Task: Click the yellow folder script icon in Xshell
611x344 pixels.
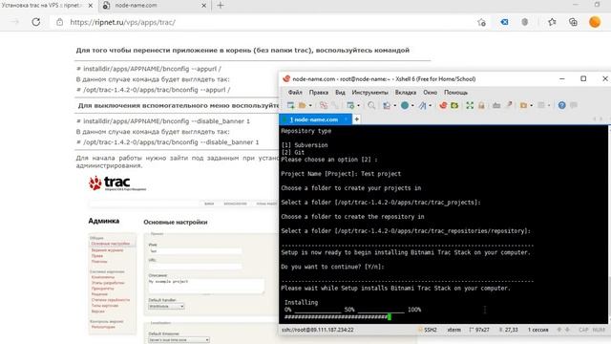Action: tap(523, 105)
